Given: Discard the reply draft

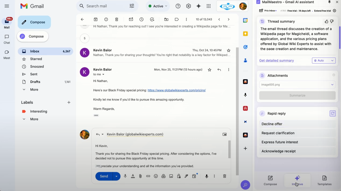Looking at the screenshot, I should tap(225, 176).
